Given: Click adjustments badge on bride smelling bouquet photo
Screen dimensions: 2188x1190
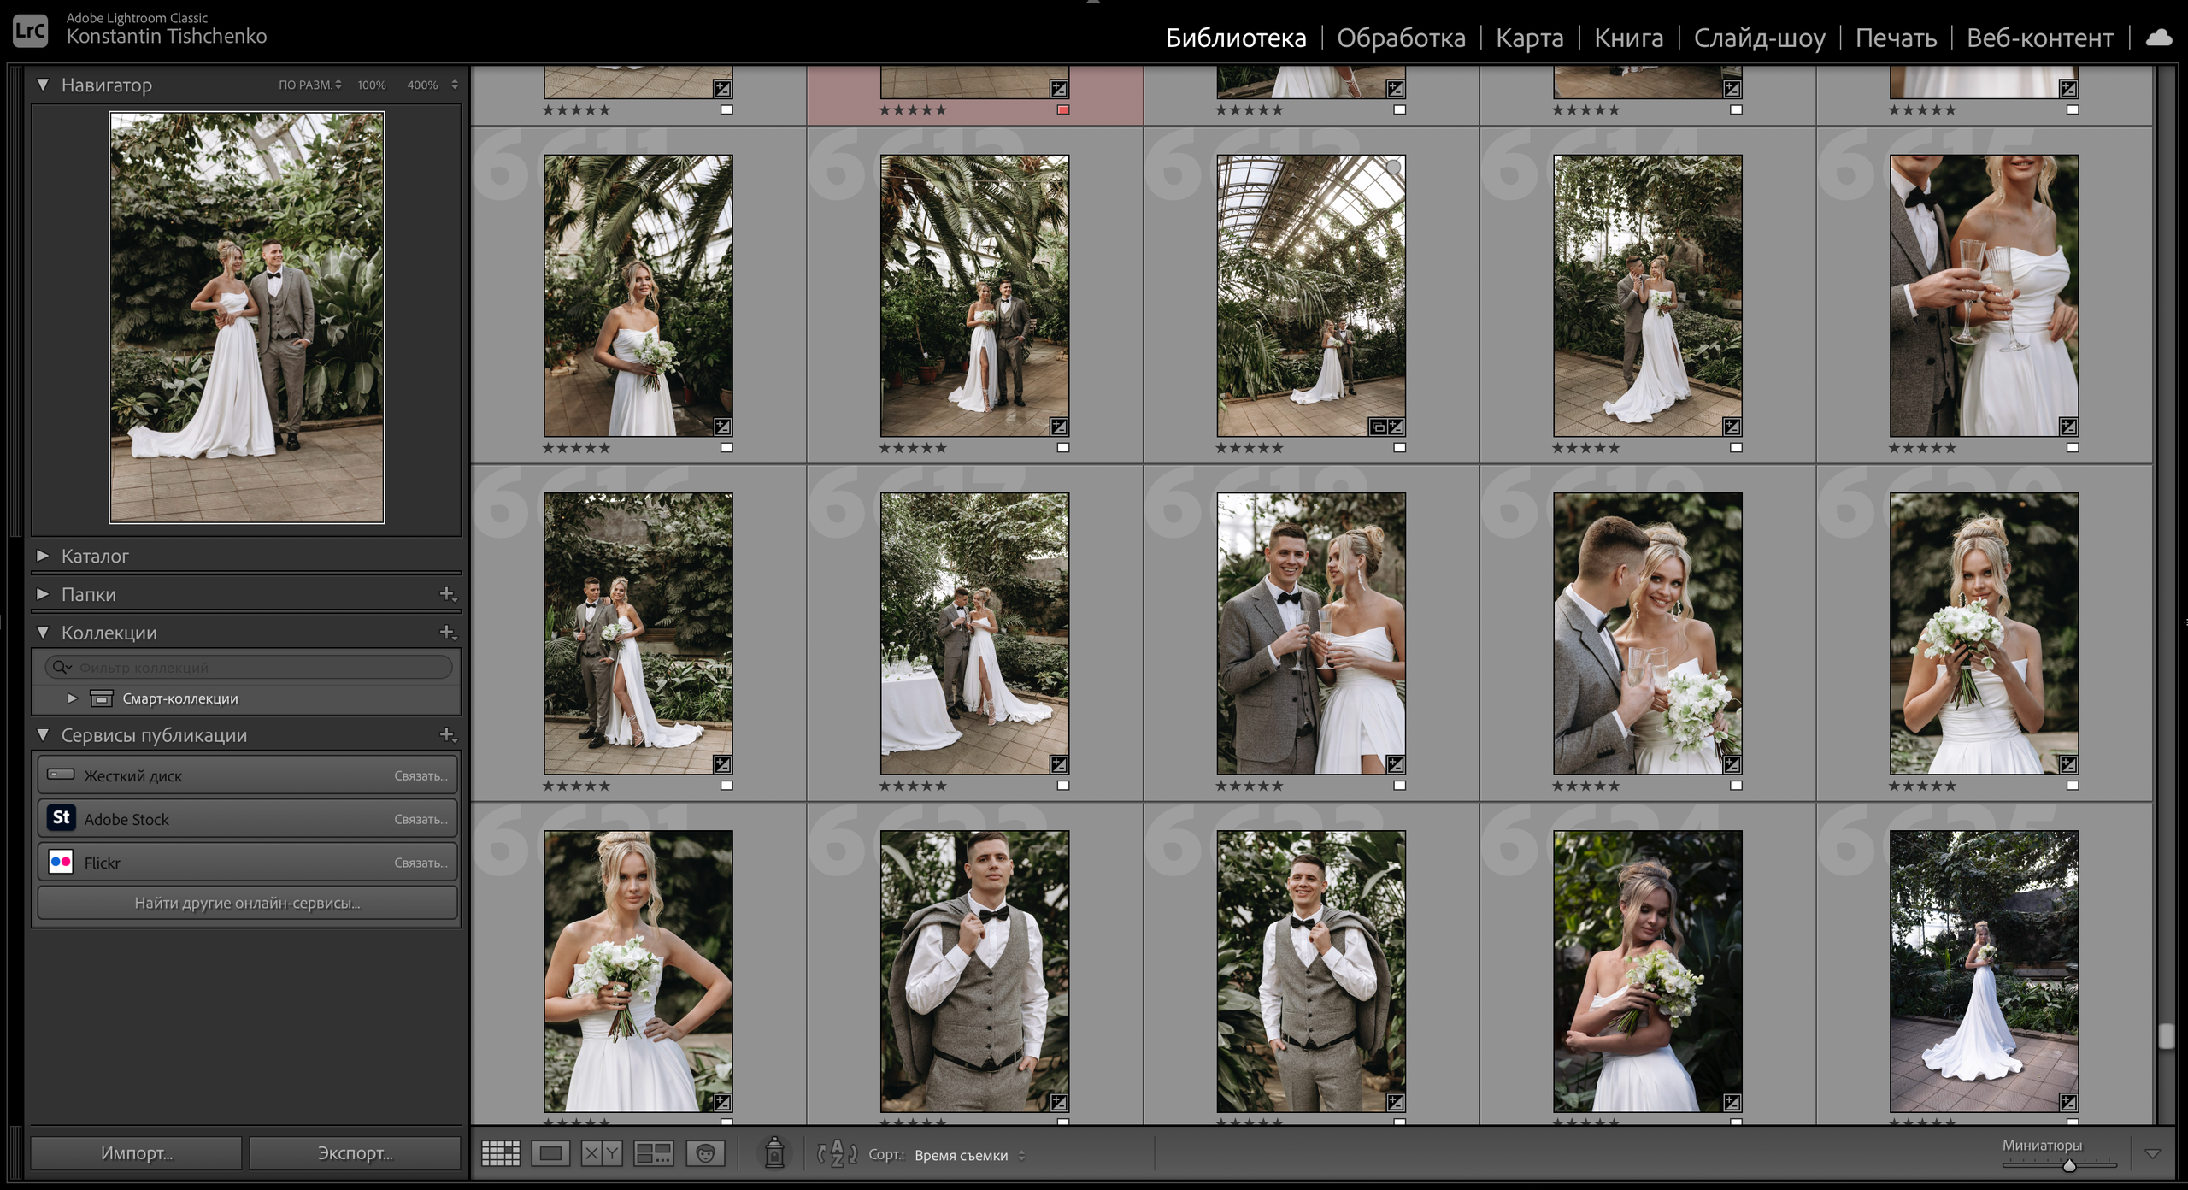Looking at the screenshot, I should pyautogui.click(x=2068, y=764).
